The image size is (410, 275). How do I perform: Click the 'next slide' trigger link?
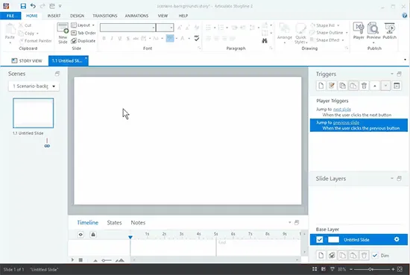341,110
